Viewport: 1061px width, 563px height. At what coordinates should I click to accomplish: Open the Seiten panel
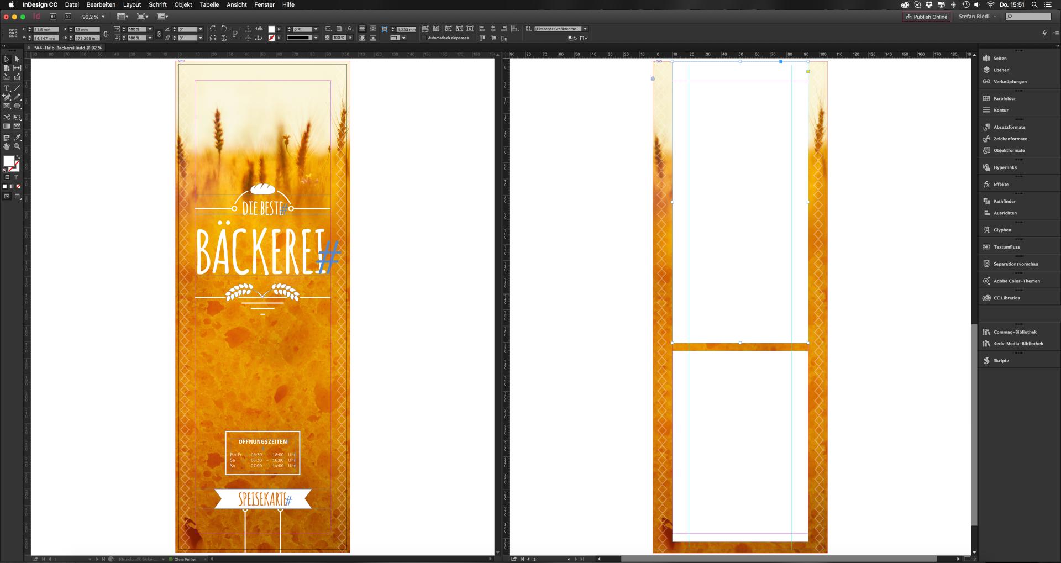click(1000, 59)
